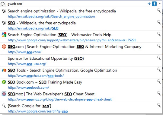163x115 pixels.
Task: Follow the en.wikipedia.org/wiki/SEO URL
Action: 33,28
